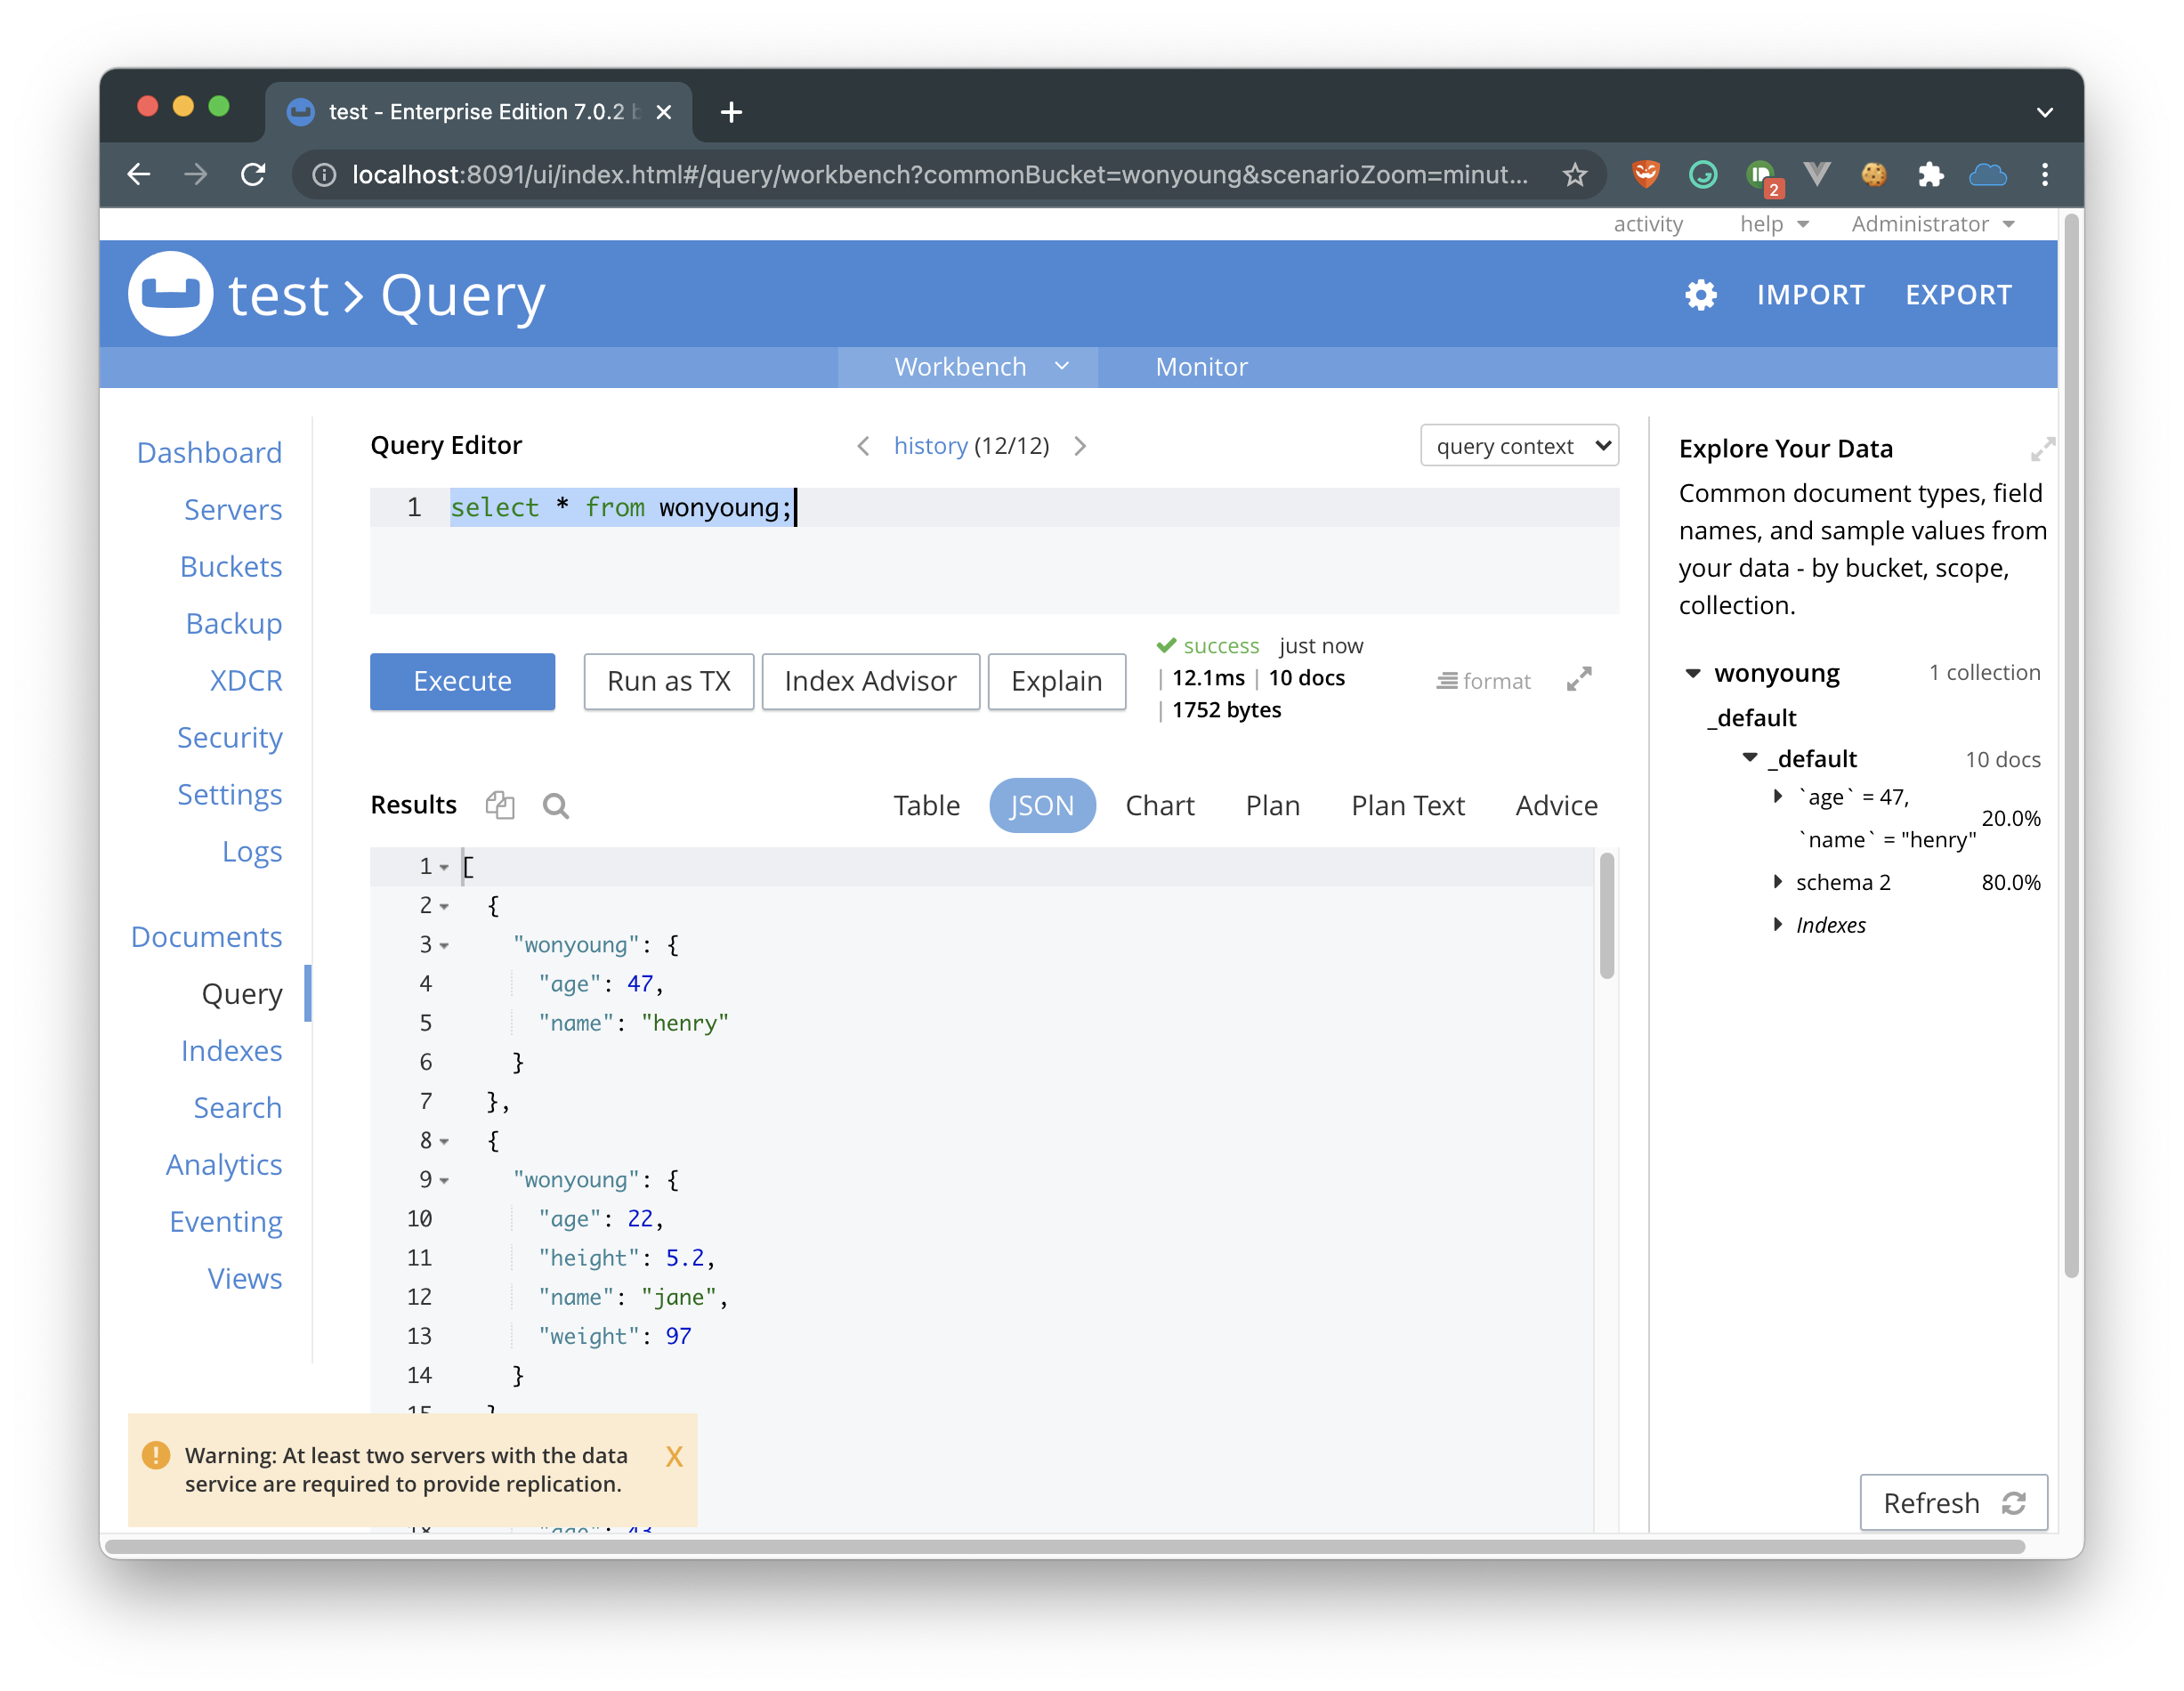Screen dimensions: 2184x1691
Task: Open the Monitor tab
Action: point(1201,367)
